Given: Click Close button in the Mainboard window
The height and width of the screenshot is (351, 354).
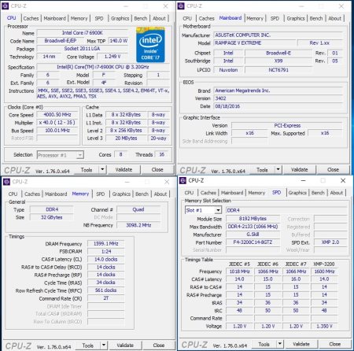Looking at the screenshot, I should tap(333, 170).
